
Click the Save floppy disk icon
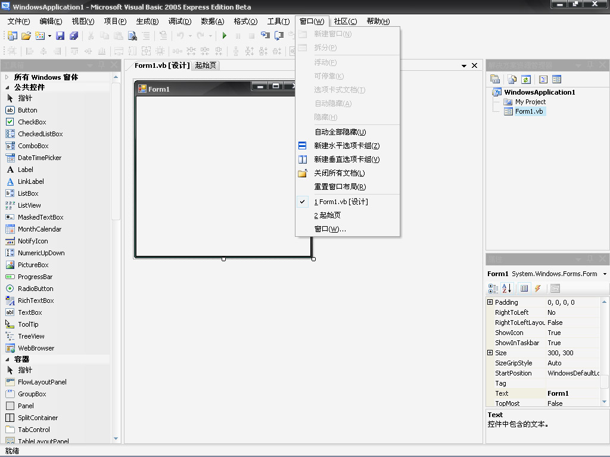[x=60, y=36]
